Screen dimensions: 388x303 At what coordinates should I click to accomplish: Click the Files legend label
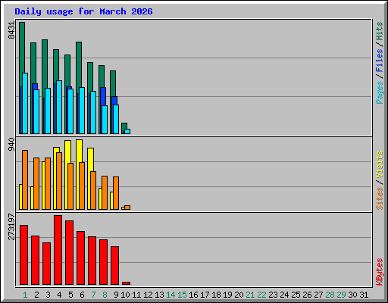pyautogui.click(x=380, y=61)
